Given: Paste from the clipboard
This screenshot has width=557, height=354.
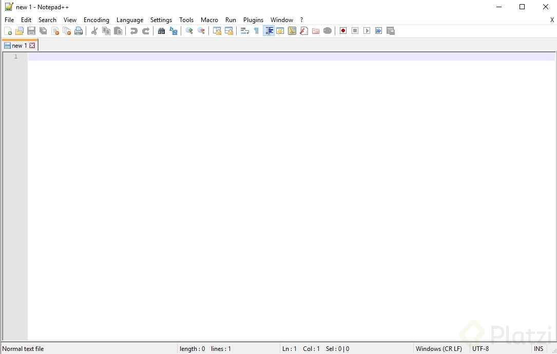Looking at the screenshot, I should (118, 31).
